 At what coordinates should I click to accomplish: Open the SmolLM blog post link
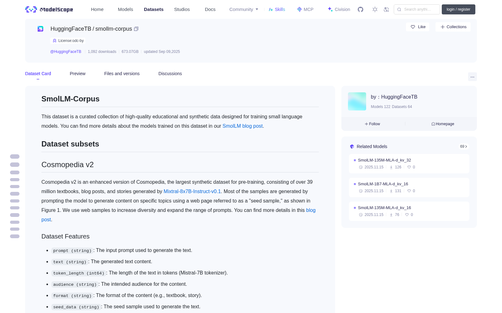coord(243,126)
